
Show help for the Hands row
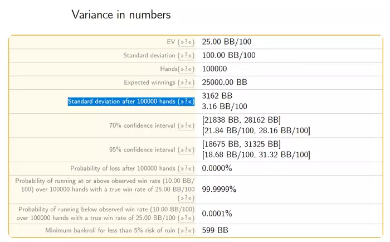tap(186, 69)
